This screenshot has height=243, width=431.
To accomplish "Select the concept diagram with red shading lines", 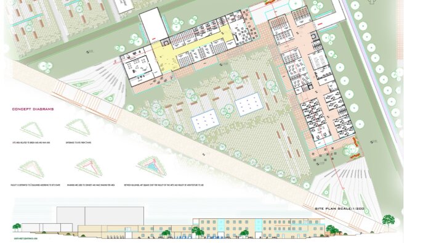I will (x=89, y=167).
